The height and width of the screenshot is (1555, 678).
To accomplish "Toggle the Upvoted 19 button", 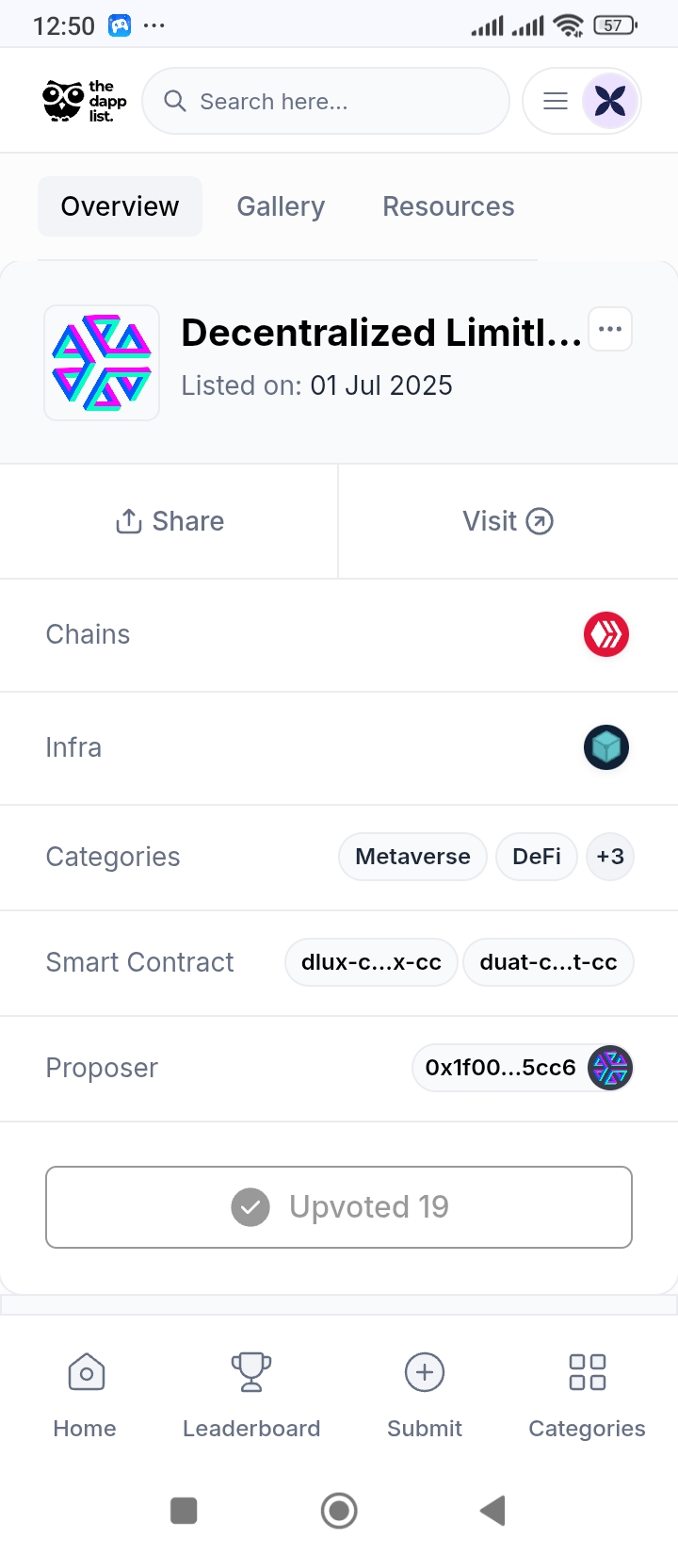I will point(339,1207).
